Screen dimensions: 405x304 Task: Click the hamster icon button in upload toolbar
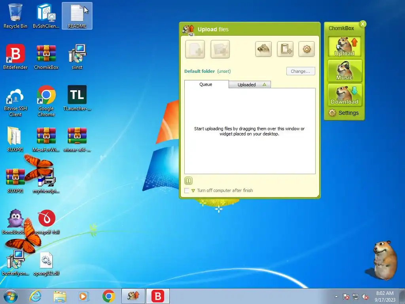(x=263, y=49)
